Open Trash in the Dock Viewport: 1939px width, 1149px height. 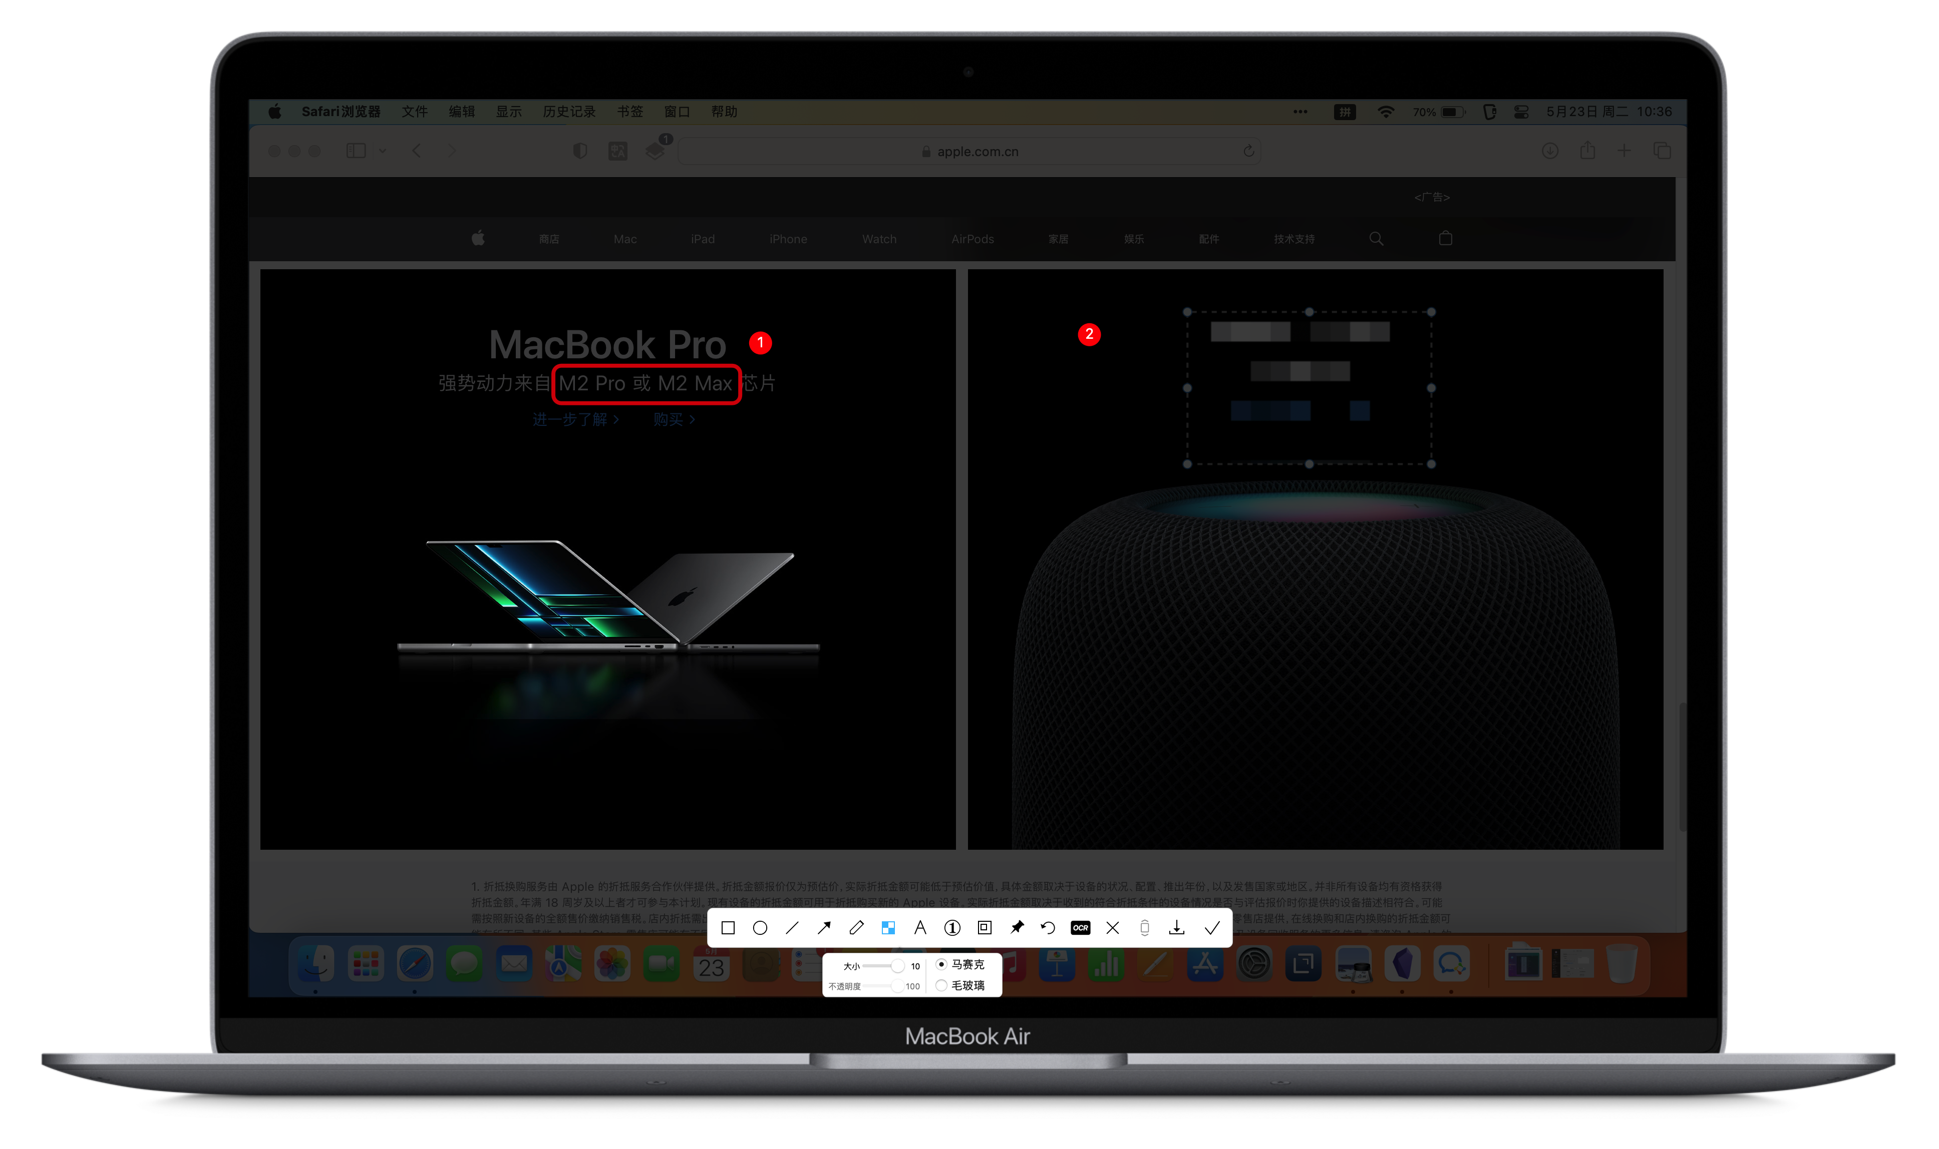(x=1622, y=964)
